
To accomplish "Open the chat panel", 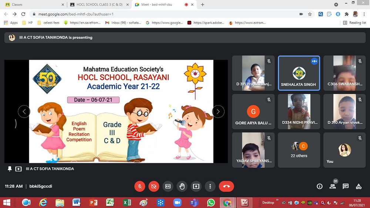I will pos(346,187).
